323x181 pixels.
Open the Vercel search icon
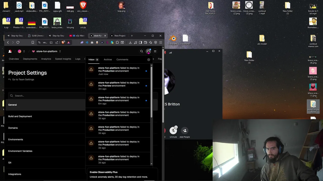pos(142,51)
